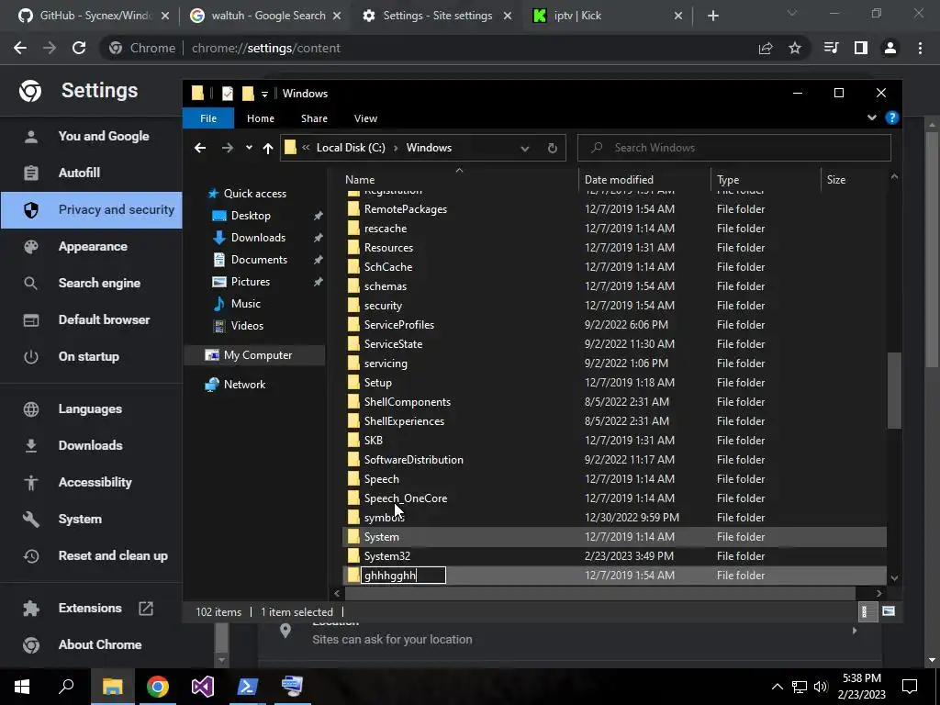Open Appearance settings section

[x=91, y=246]
